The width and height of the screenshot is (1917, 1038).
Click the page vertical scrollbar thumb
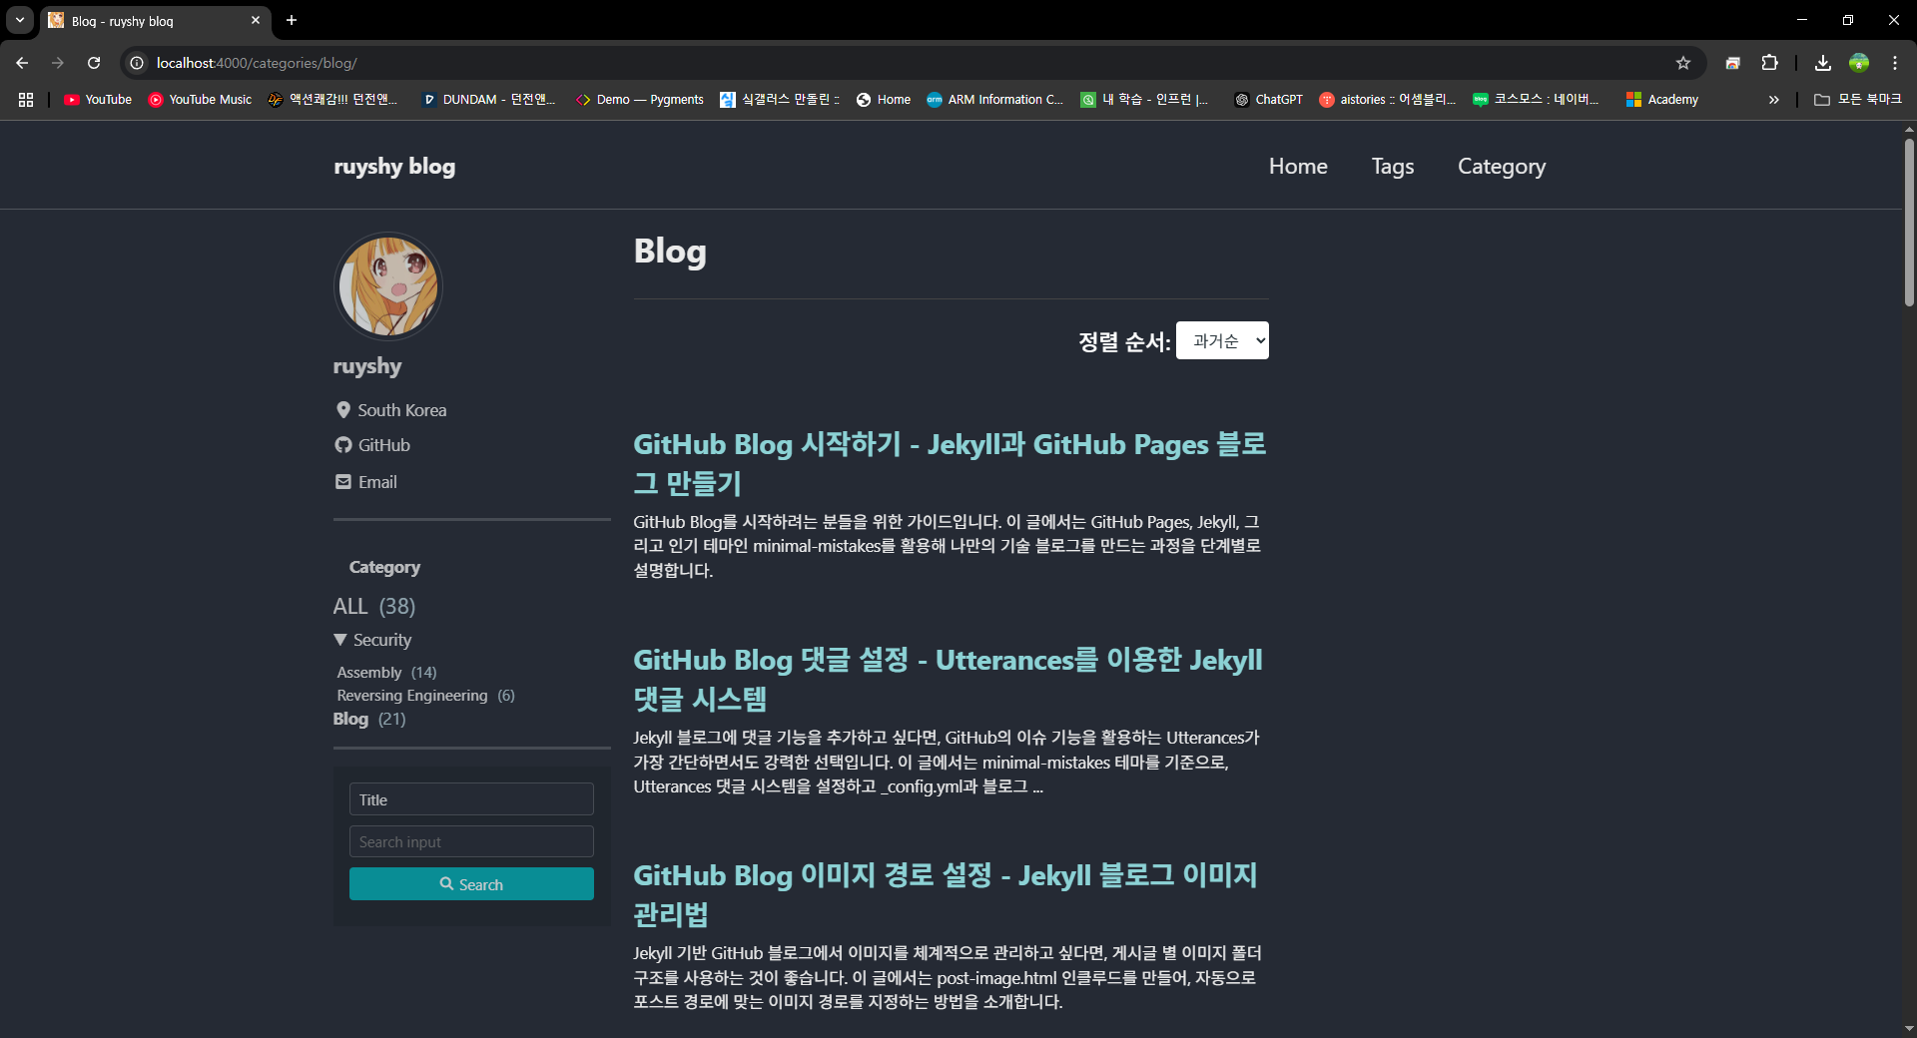1909,220
